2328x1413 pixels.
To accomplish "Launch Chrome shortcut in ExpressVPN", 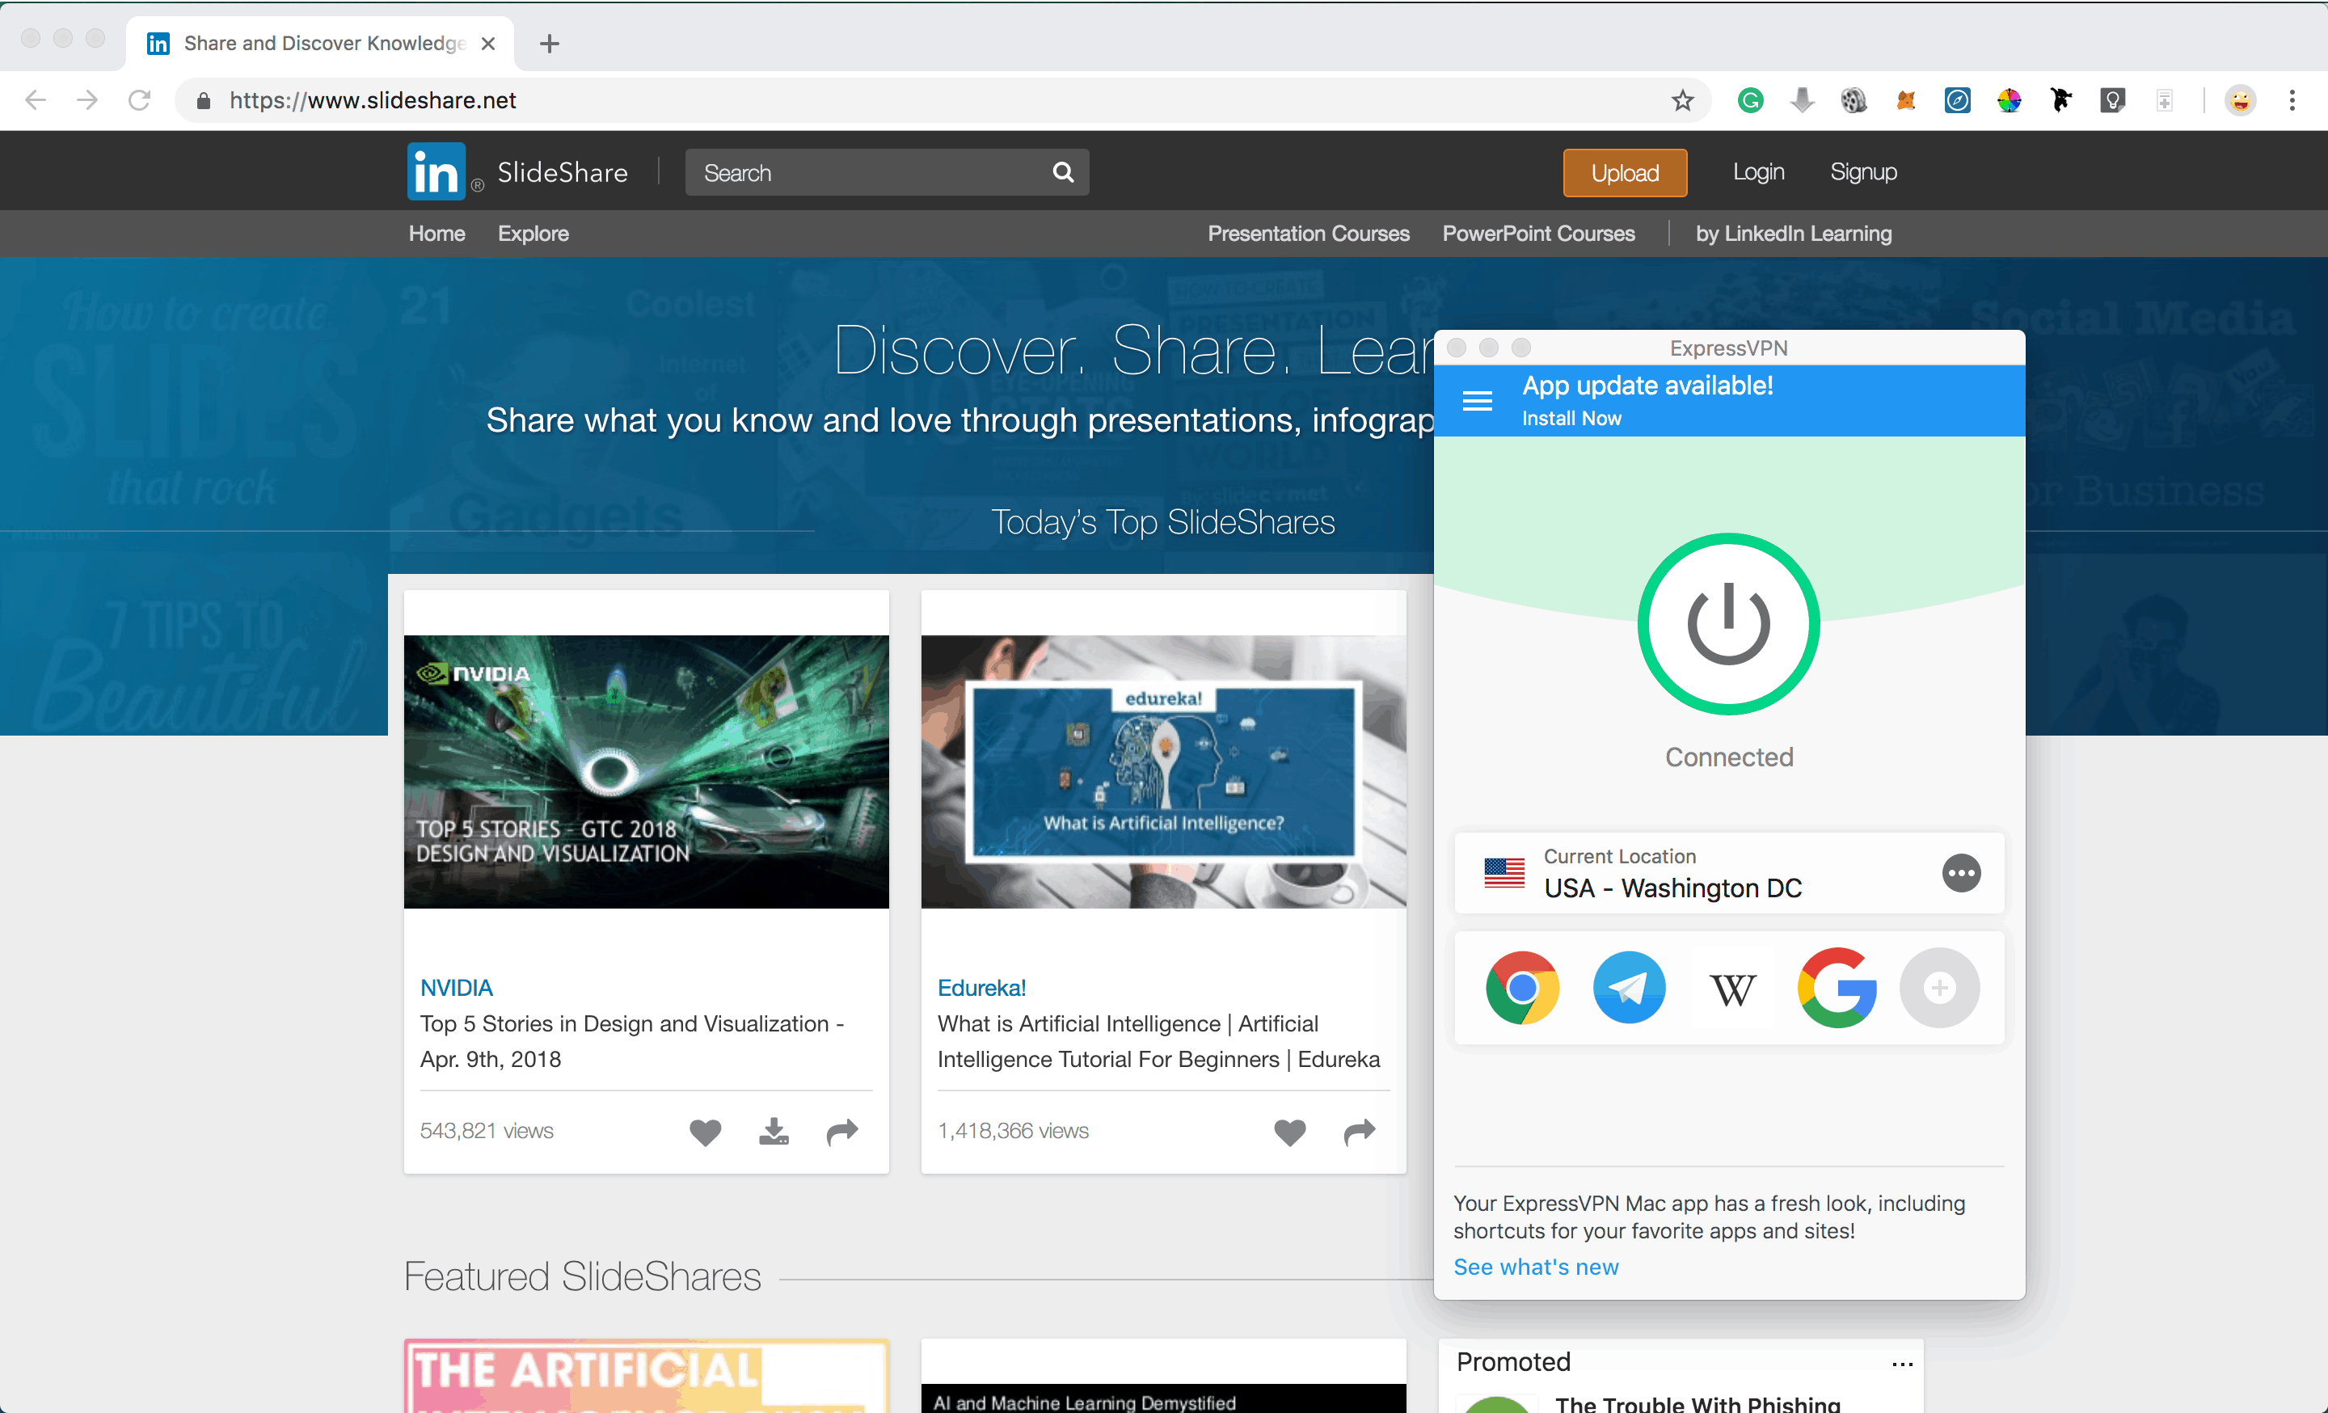I will click(x=1522, y=987).
